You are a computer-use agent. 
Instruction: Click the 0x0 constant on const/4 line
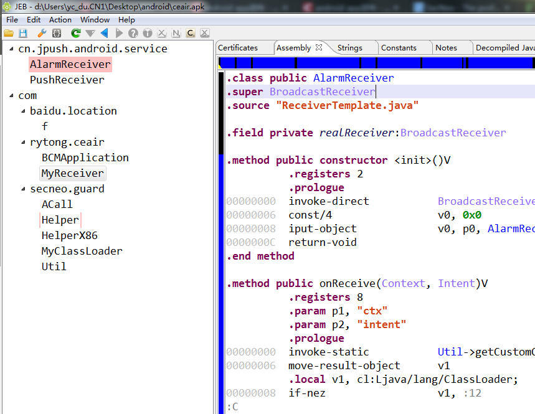(x=472, y=215)
